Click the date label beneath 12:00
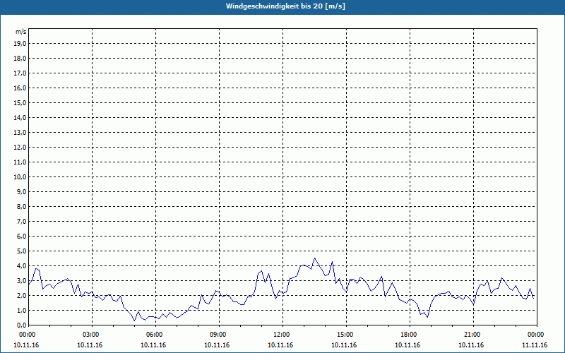The width and height of the screenshot is (565, 353). pos(282,345)
